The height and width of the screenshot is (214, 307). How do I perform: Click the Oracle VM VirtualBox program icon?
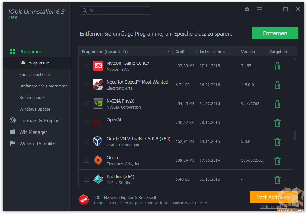coord(98,141)
